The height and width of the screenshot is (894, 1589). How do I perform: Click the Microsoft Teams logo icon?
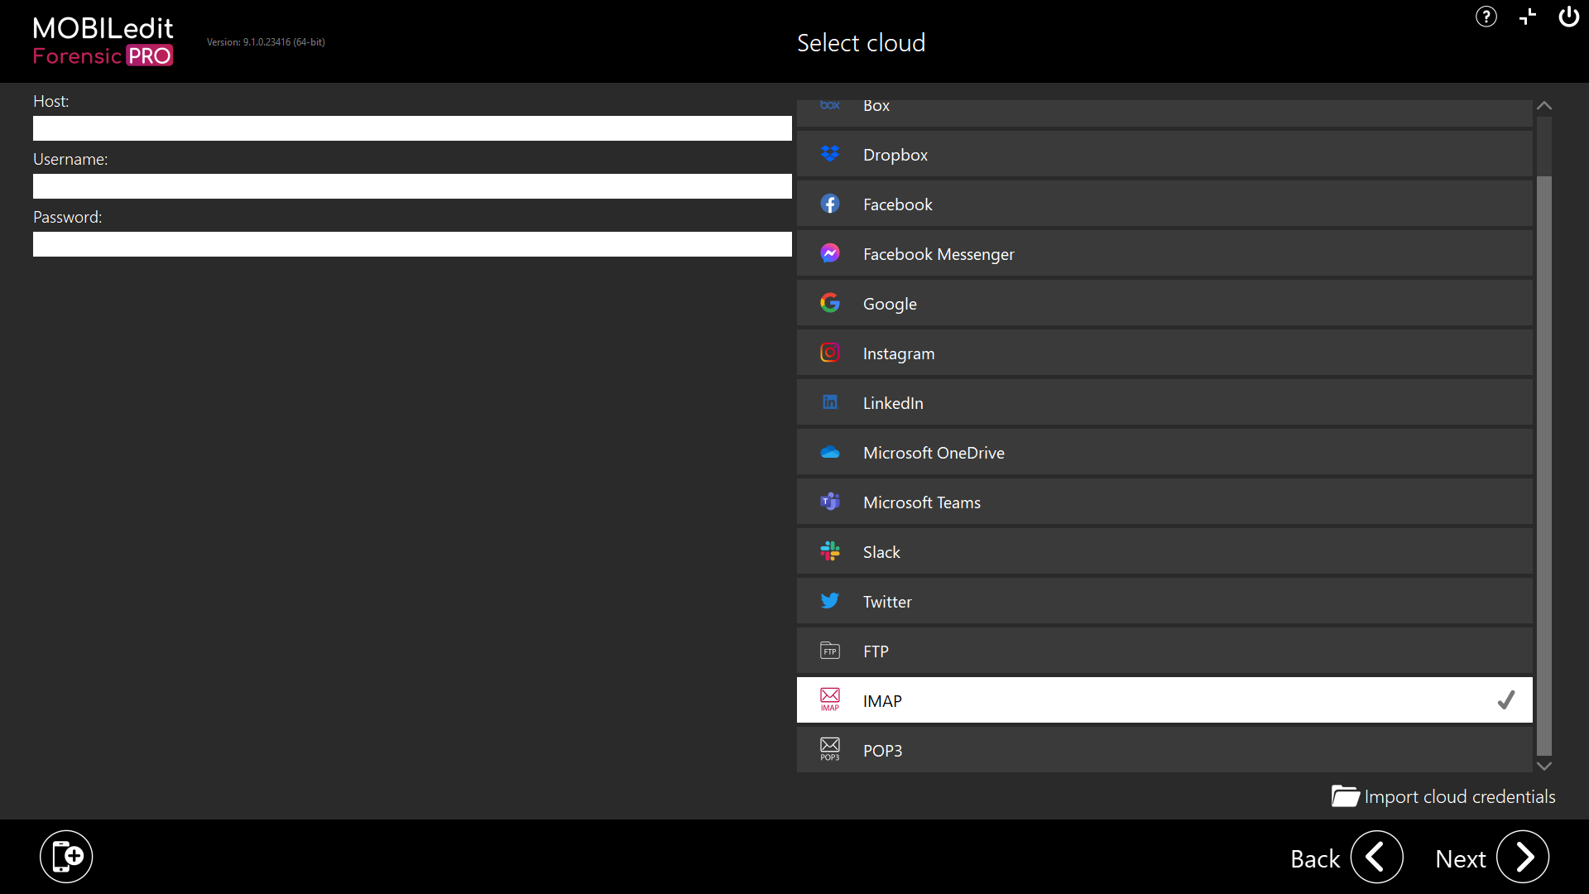(829, 502)
